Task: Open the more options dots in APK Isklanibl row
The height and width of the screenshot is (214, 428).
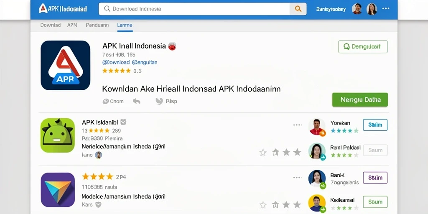Action: click(x=298, y=125)
